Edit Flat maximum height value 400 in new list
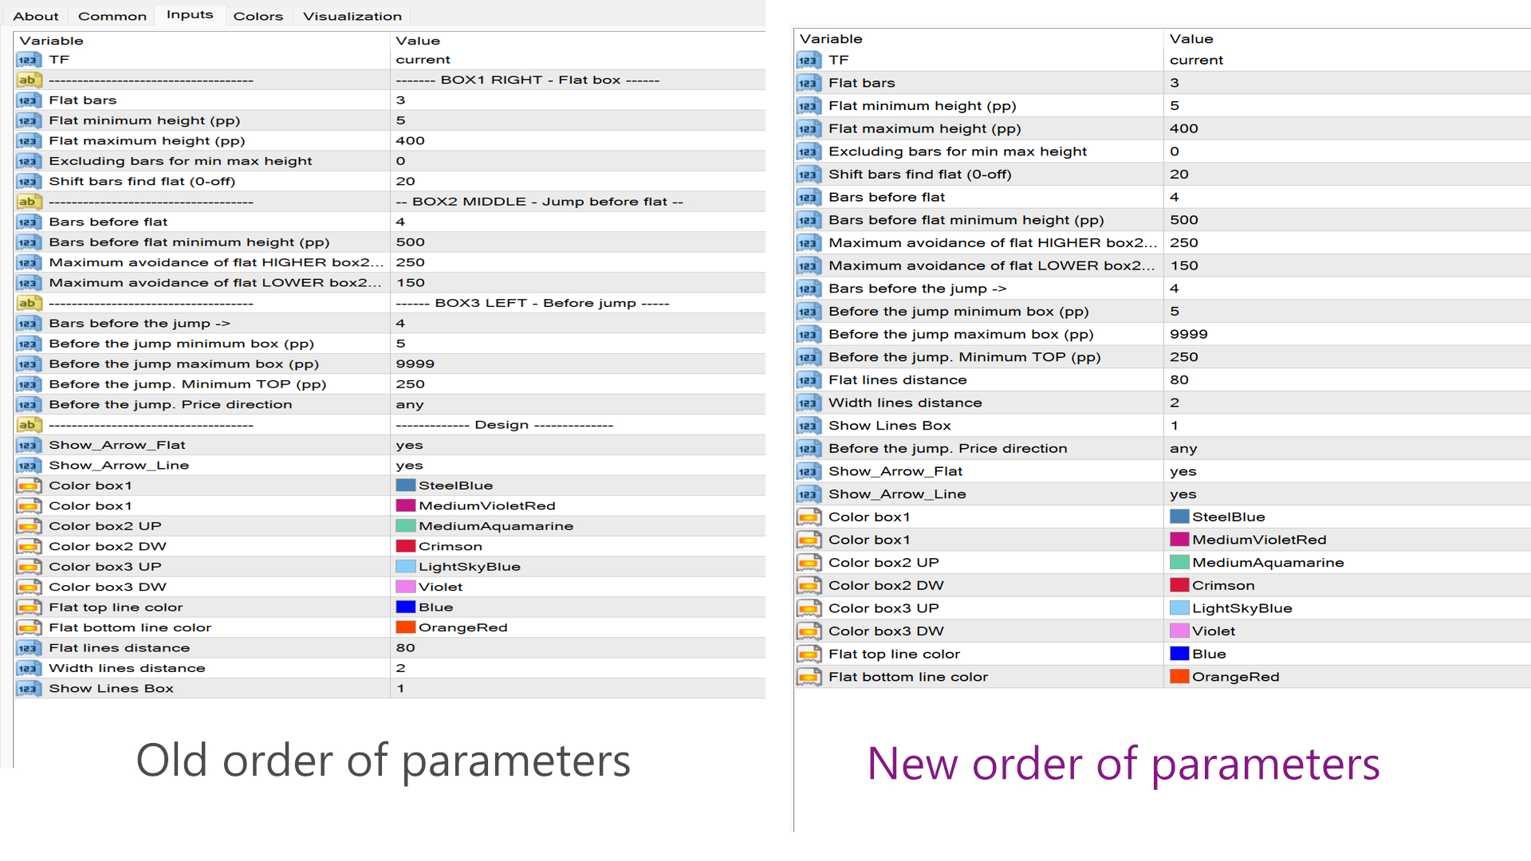This screenshot has width=1531, height=861. (1183, 128)
